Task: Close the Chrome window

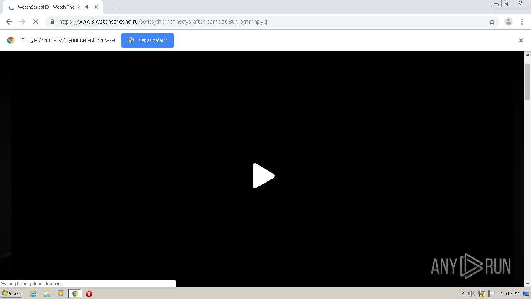Action: pyautogui.click(x=520, y=4)
